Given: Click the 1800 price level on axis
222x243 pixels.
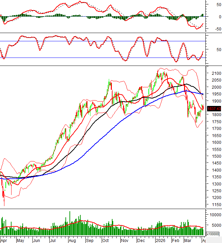Looking at the screenshot, I should coord(214,115).
